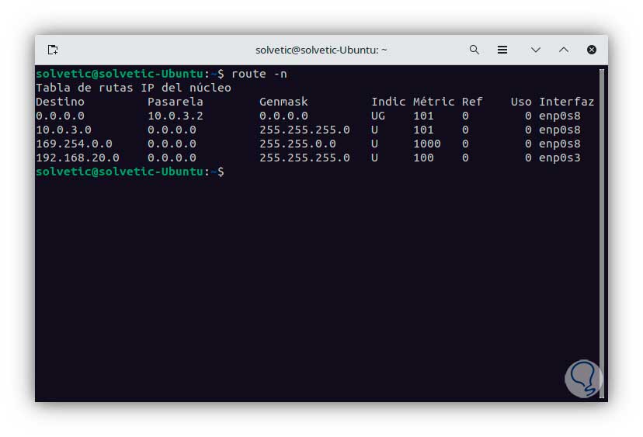Click genmask 255.255.255.0 in the 192.168.20.0 row
Screen dimensions: 643x437
[304, 158]
